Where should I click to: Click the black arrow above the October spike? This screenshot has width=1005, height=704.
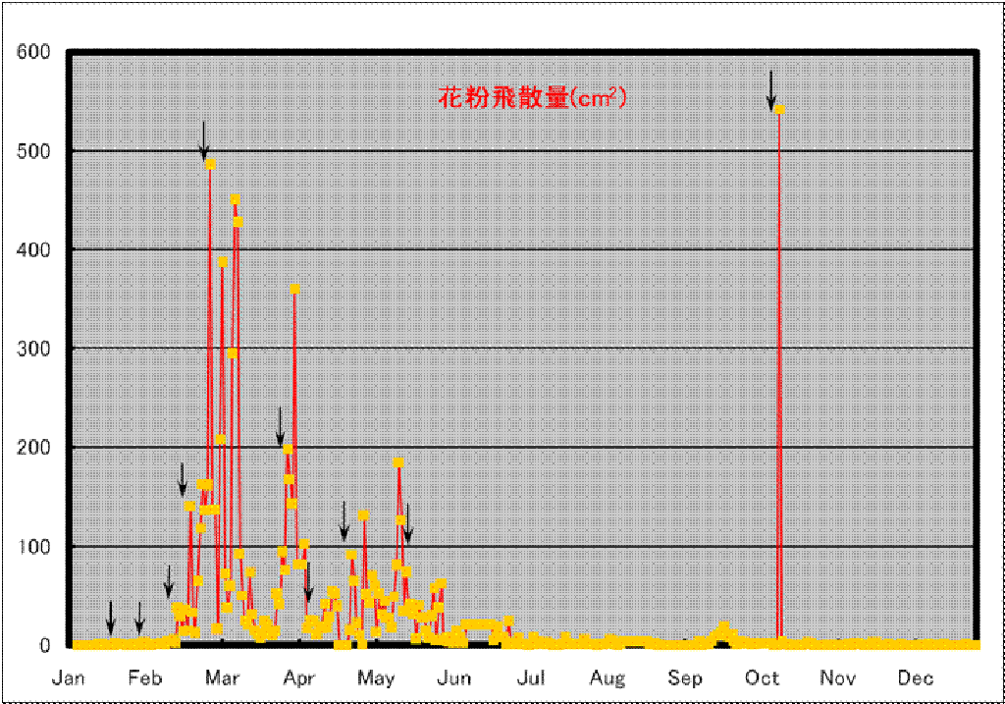pyautogui.click(x=771, y=90)
